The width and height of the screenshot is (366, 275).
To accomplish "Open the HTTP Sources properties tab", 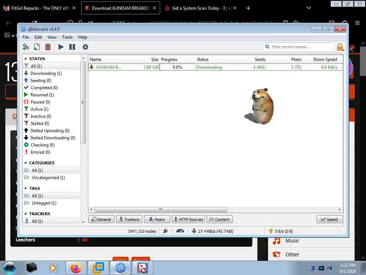I will point(188,219).
